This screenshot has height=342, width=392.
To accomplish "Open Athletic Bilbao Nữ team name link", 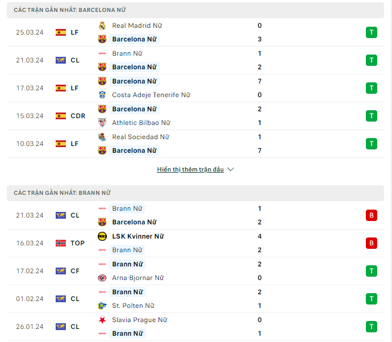I will (141, 123).
